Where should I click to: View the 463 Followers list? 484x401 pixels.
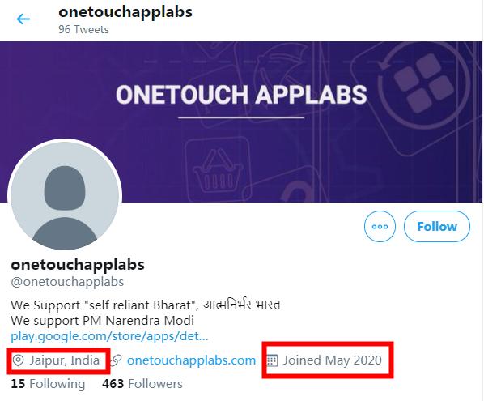point(142,384)
